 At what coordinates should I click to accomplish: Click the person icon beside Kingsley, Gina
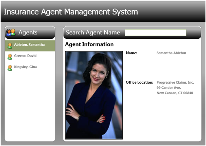(x=10, y=68)
